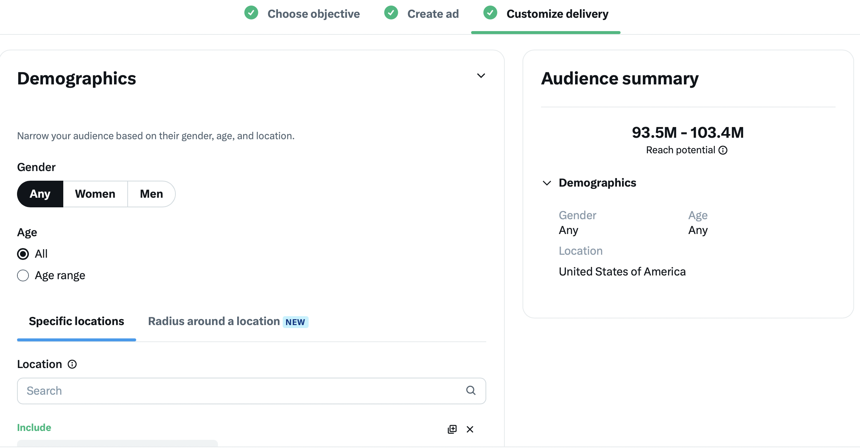Collapse the Demographics section chevron

click(481, 76)
